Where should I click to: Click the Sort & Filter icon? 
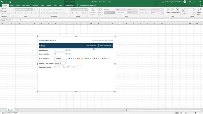tap(194, 9)
